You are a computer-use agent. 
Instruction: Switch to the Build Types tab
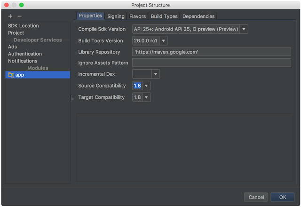(x=164, y=16)
